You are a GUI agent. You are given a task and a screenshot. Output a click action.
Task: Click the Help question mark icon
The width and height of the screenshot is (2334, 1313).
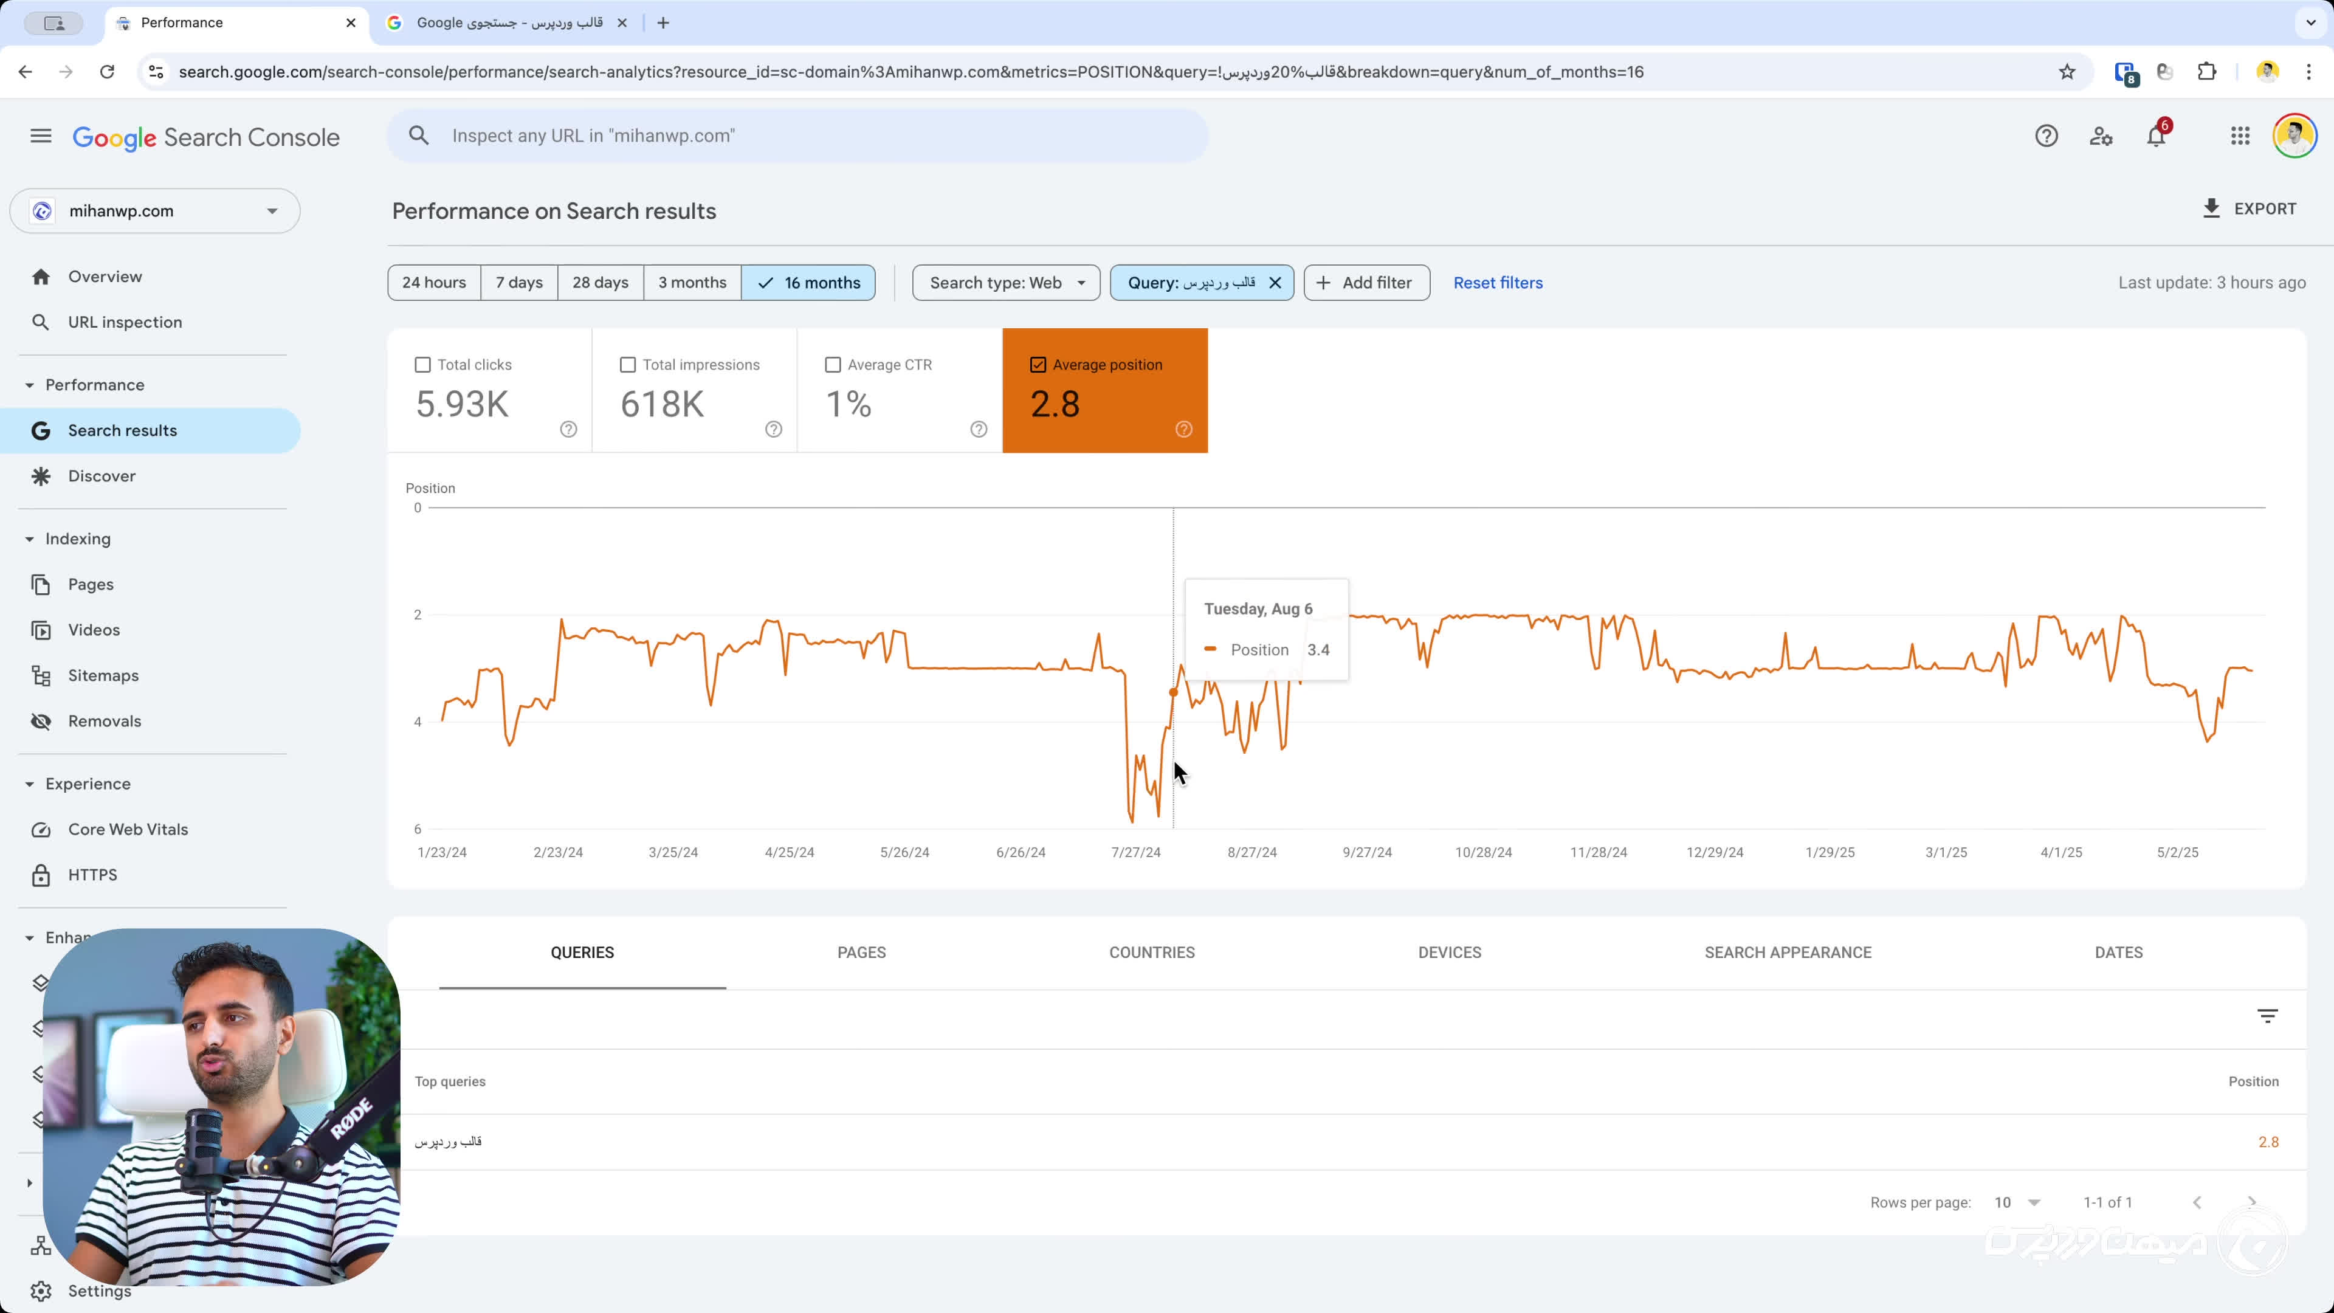(x=2046, y=136)
